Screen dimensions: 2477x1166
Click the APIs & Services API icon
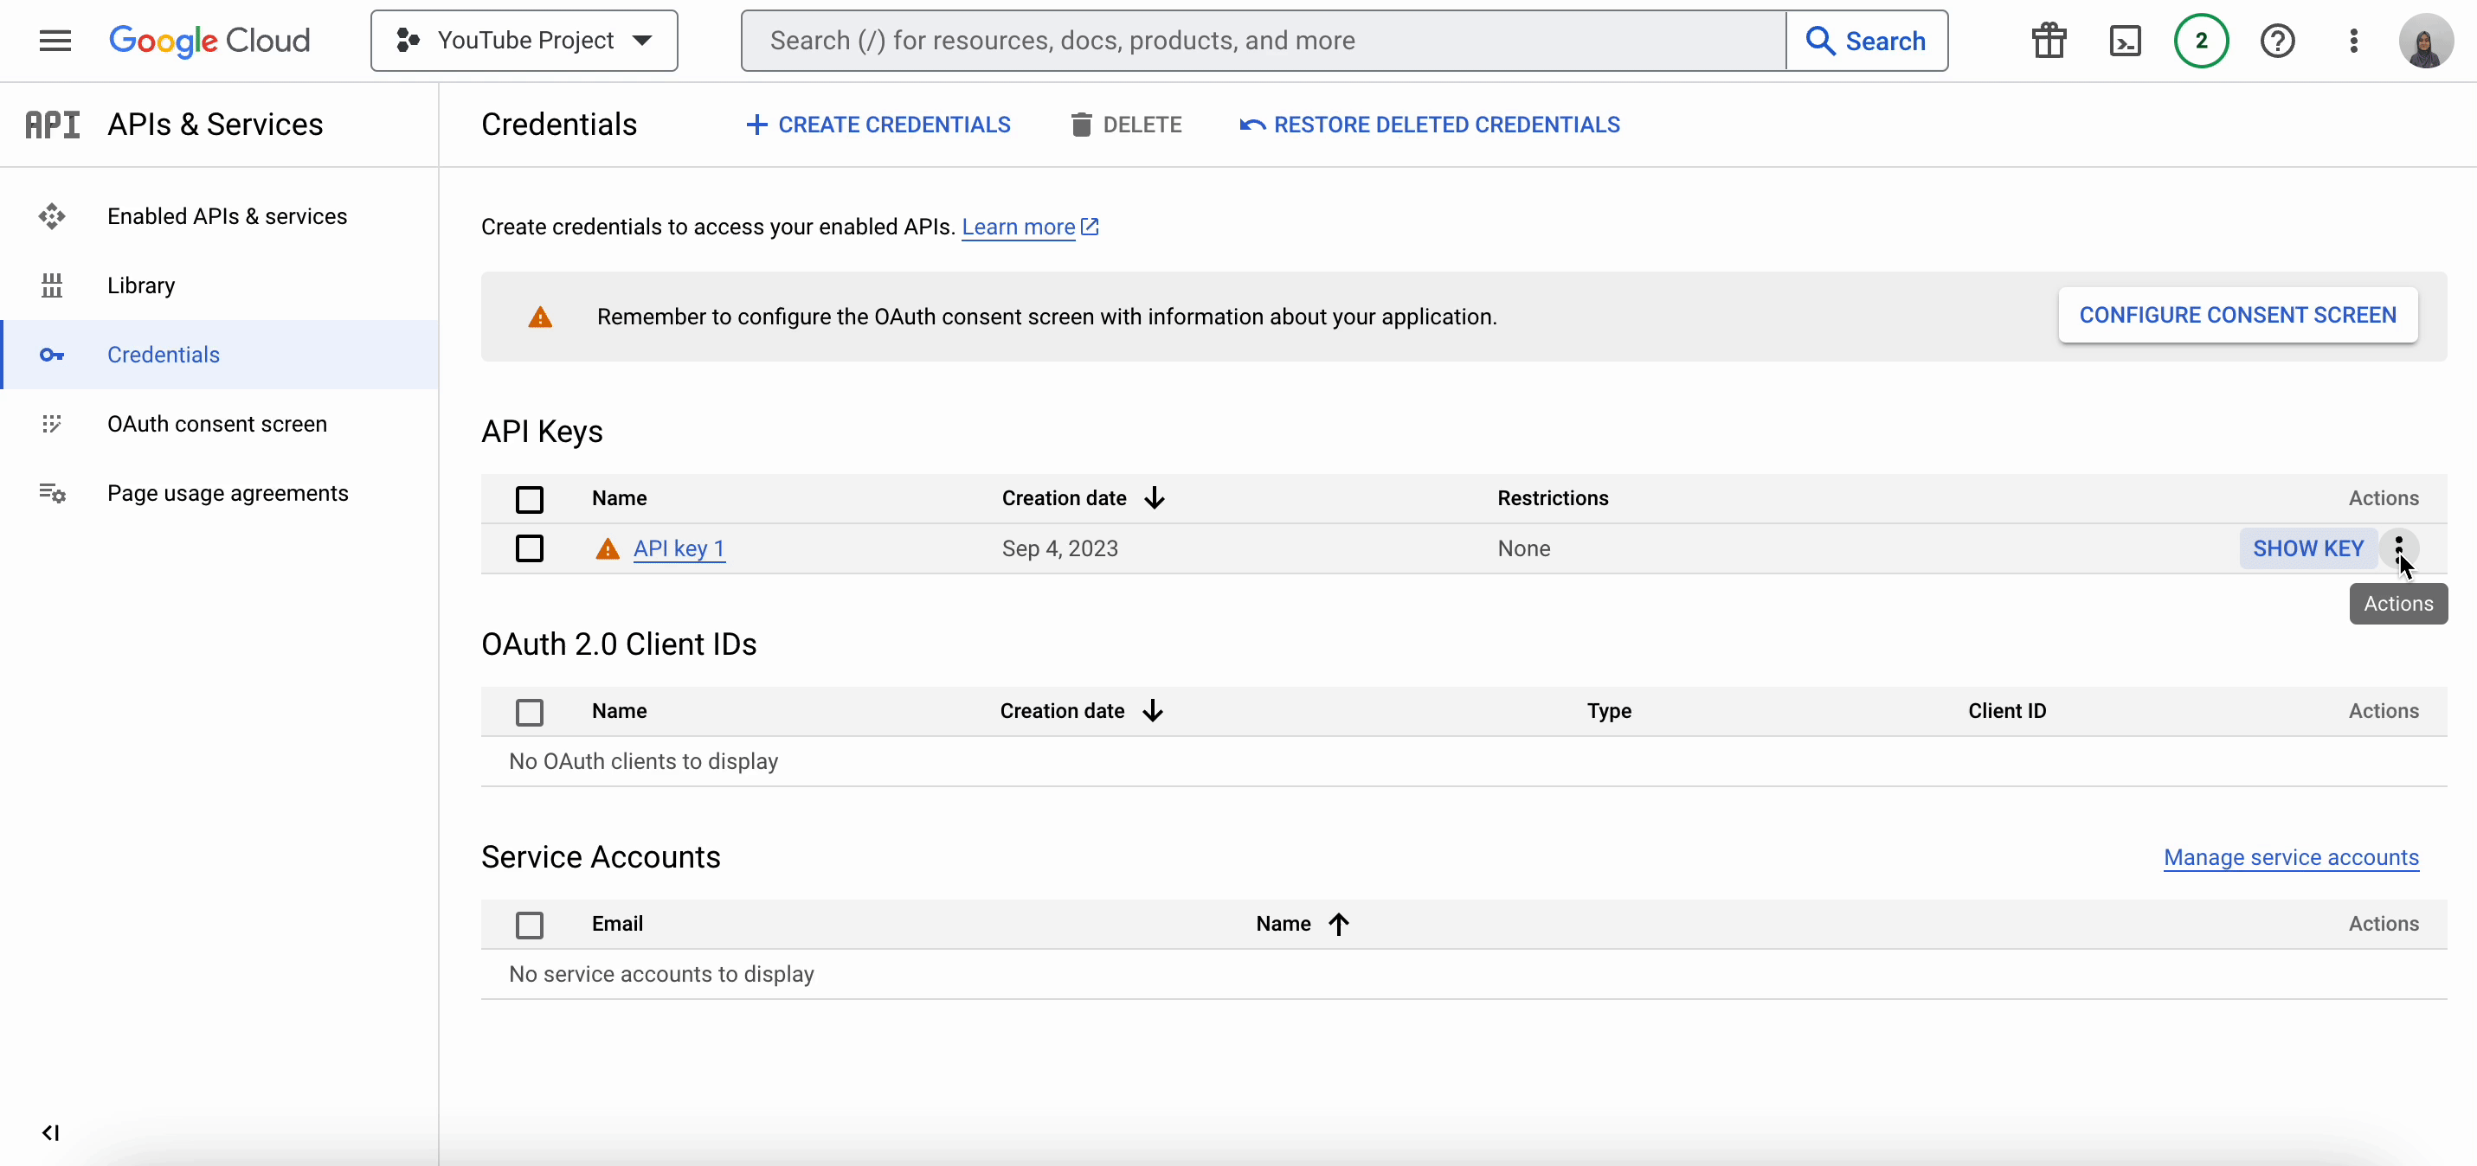[52, 124]
